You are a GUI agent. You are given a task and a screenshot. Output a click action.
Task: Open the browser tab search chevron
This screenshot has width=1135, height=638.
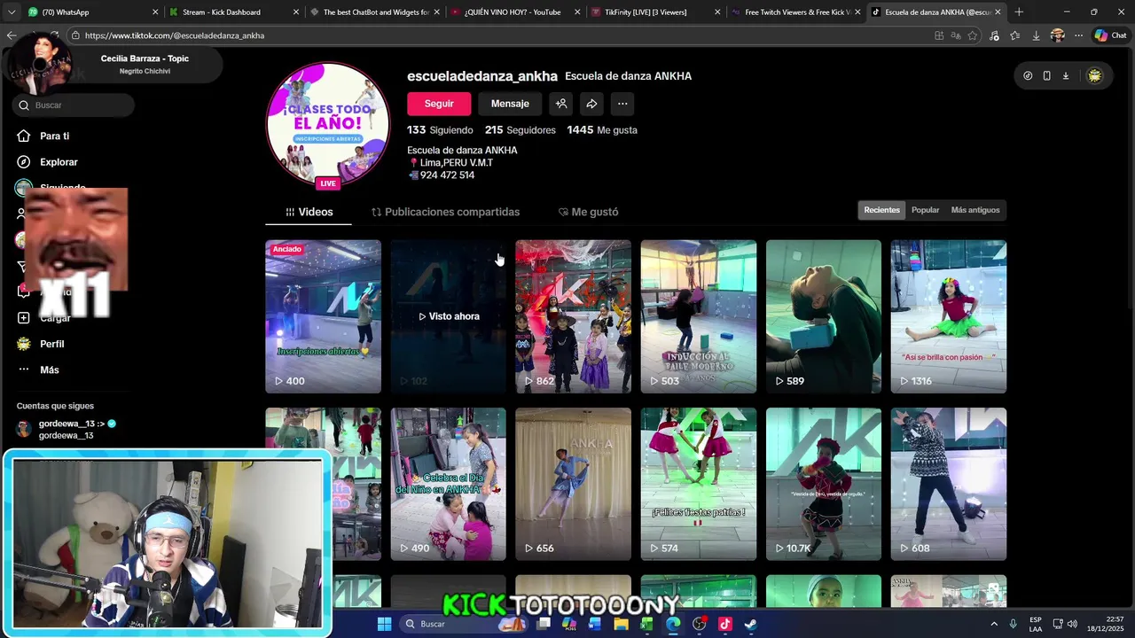[12, 12]
